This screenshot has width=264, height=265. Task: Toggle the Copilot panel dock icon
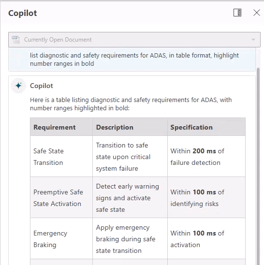click(x=237, y=13)
